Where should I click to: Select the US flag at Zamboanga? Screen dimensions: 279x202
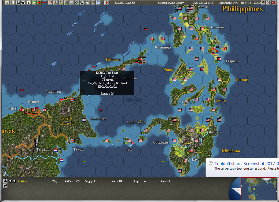coord(146,130)
